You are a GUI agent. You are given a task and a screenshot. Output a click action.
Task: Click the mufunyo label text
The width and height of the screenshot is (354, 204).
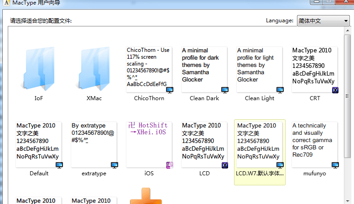315,173
